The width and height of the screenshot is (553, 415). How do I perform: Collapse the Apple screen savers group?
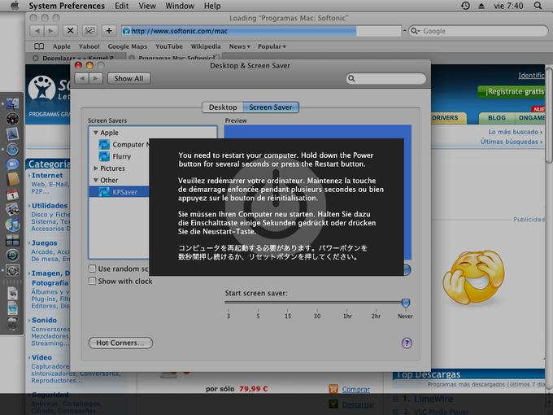[x=96, y=133]
